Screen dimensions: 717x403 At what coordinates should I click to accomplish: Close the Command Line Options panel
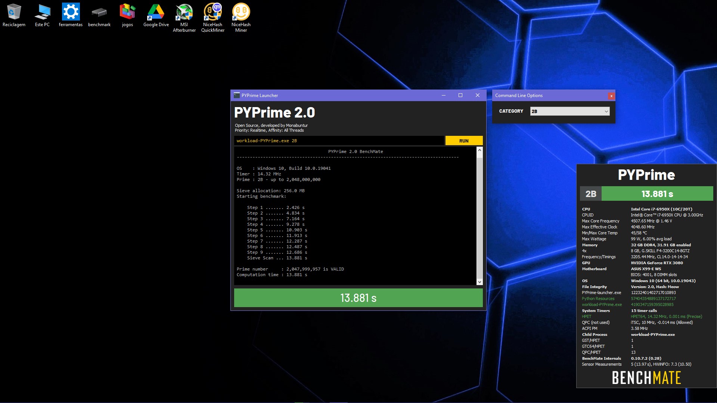pos(611,96)
